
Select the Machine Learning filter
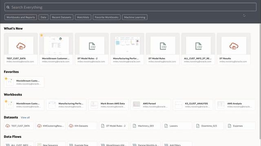(135, 17)
